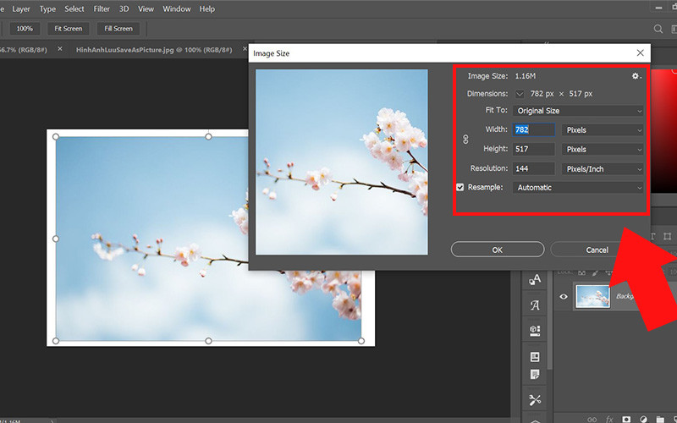Viewport: 677px width, 423px height.
Task: Click the Height input field
Action: (x=534, y=149)
